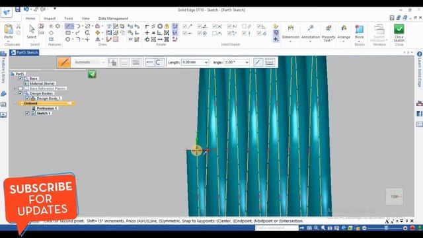Open the line width icon in command bar

click(136, 62)
